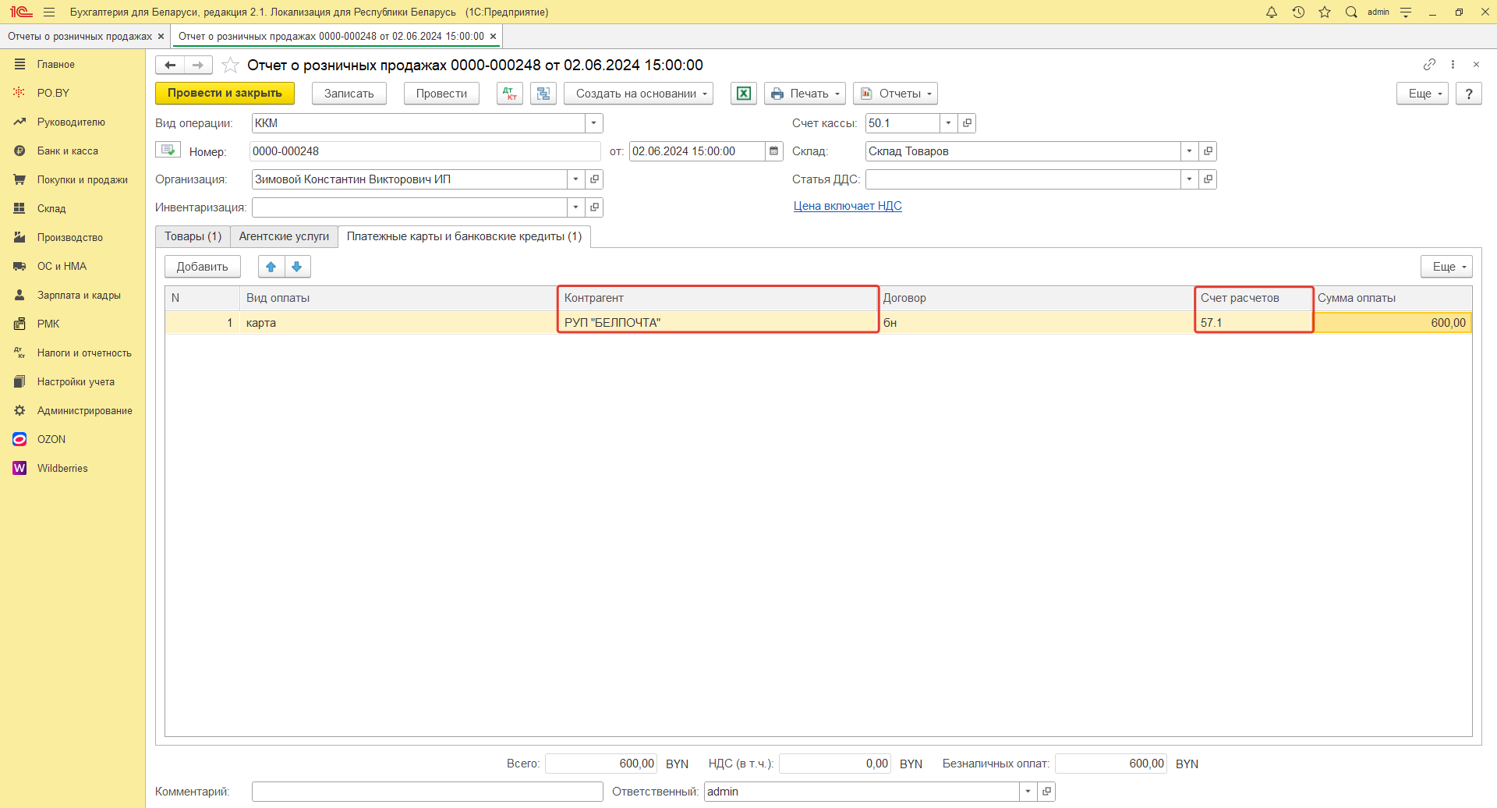The image size is (1497, 808).
Task: Open Покупки и продажи section
Action: point(83,180)
